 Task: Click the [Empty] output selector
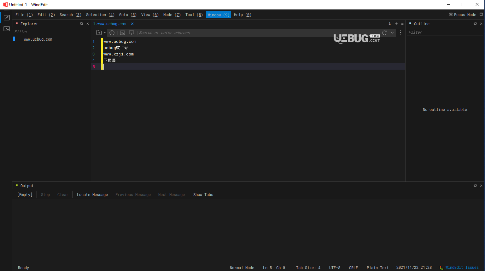pos(25,195)
